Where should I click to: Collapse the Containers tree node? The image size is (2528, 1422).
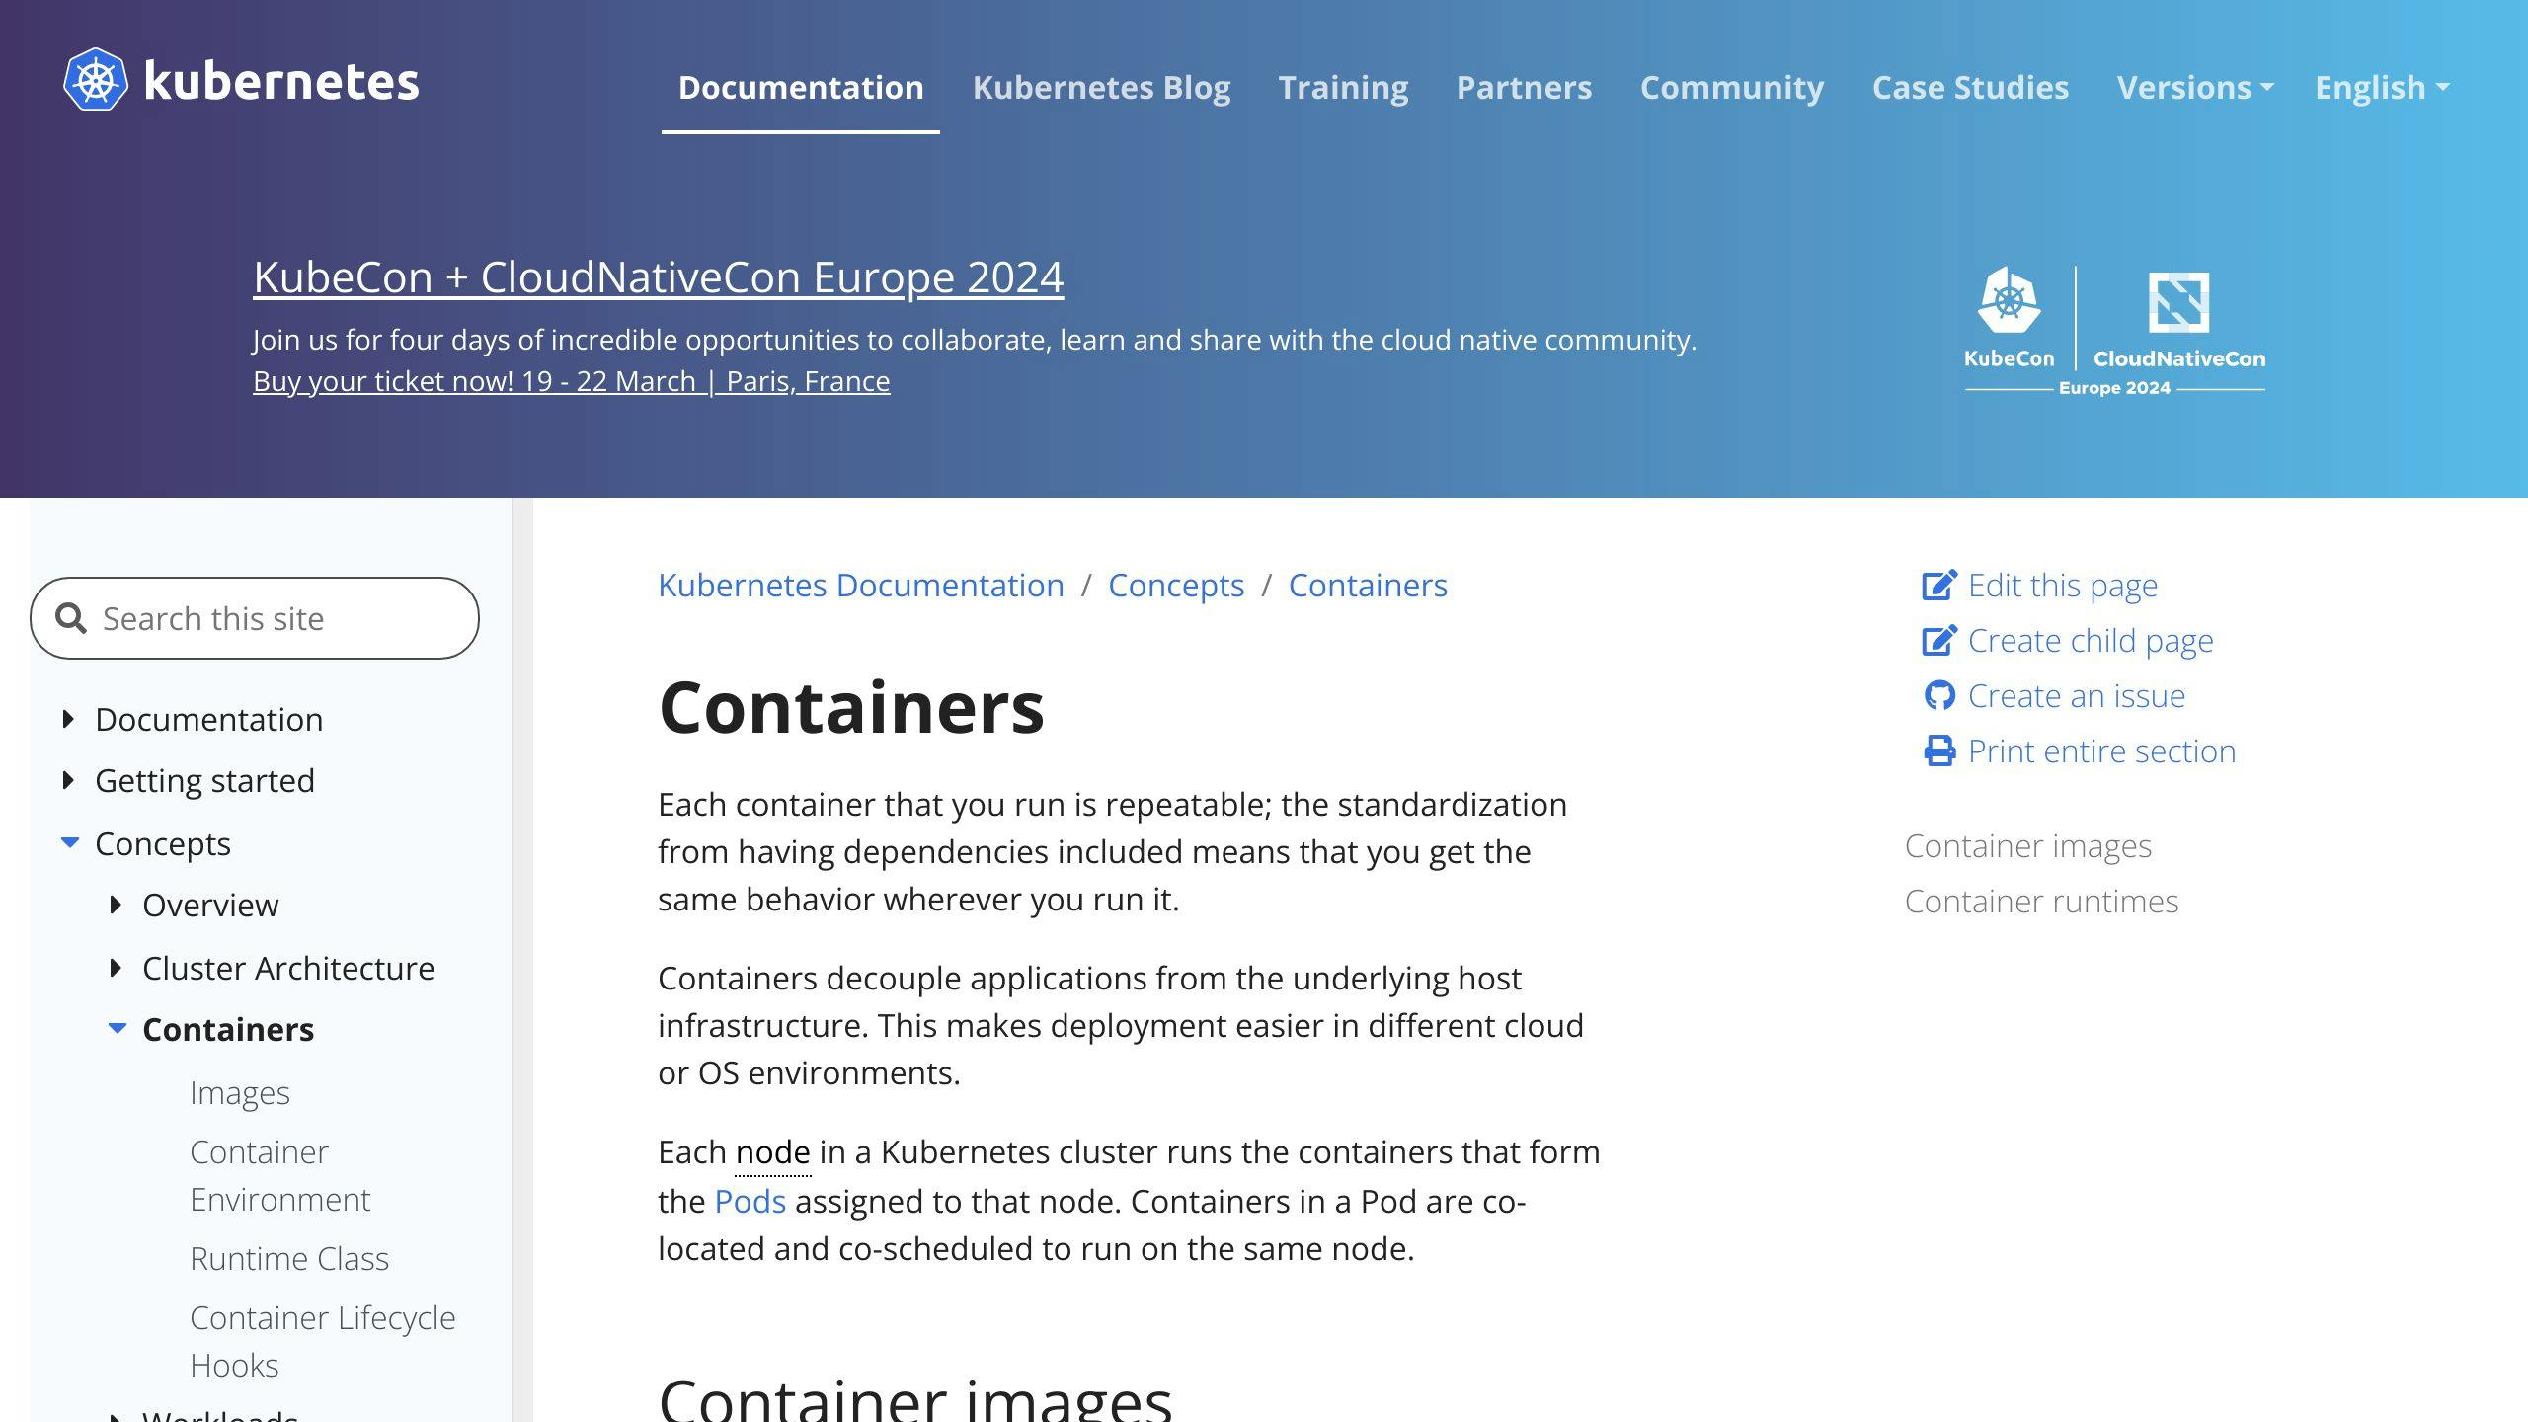point(117,1028)
